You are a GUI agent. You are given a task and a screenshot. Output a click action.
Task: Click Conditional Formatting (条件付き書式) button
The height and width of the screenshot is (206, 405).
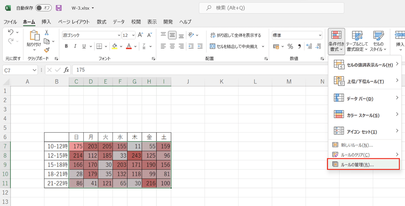pos(336,41)
